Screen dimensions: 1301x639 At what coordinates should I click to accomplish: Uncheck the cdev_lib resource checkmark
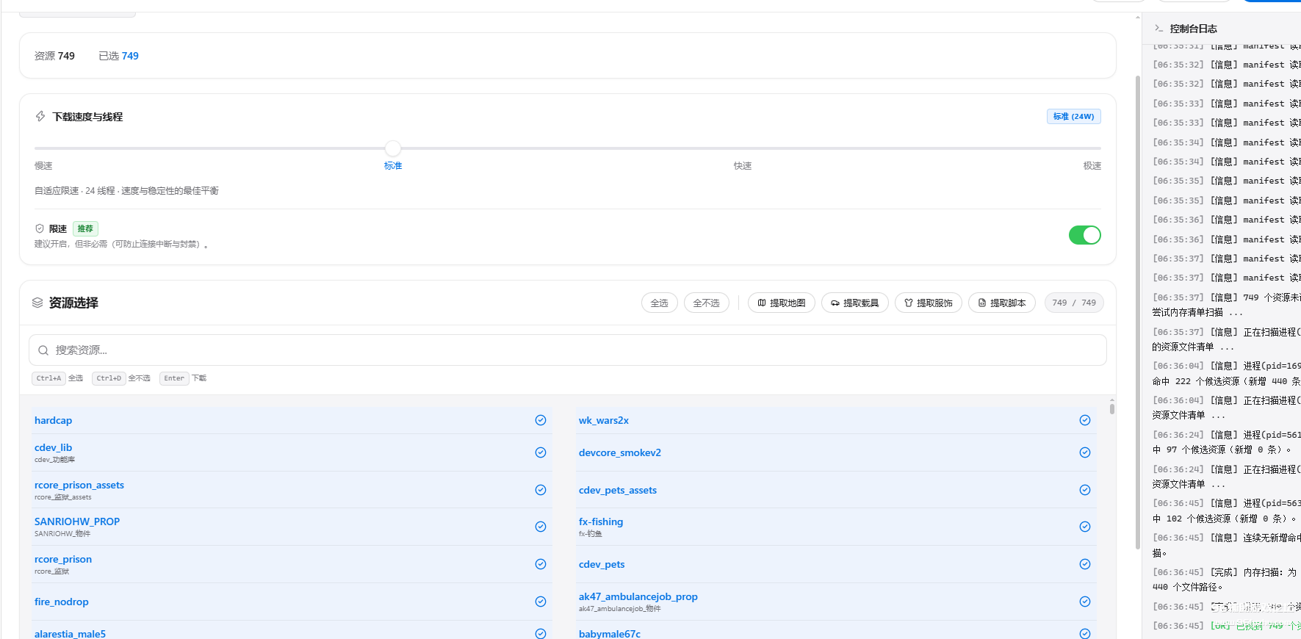coord(541,452)
